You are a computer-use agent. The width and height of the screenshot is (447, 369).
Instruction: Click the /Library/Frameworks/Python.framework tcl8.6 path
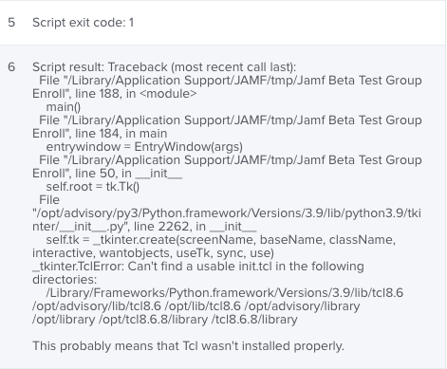(225, 293)
